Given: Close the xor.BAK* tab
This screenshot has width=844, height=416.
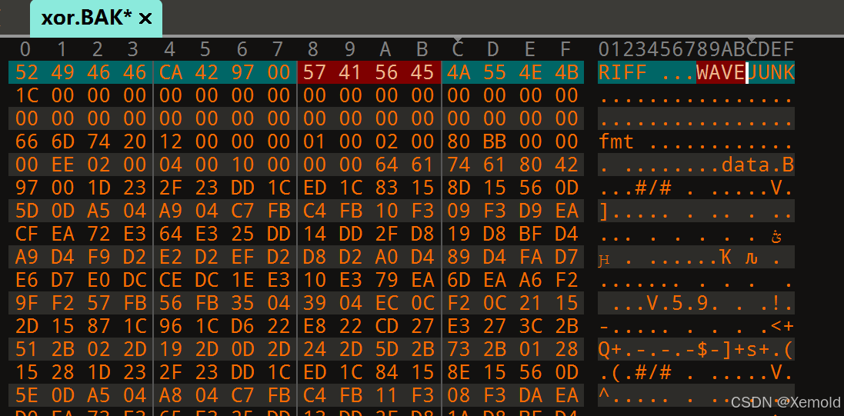Looking at the screenshot, I should [145, 18].
